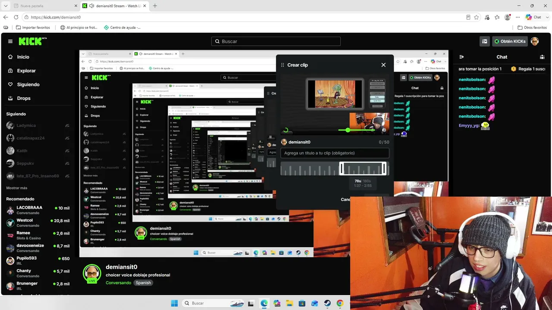The width and height of the screenshot is (552, 310).
Task: Close the Nueva pestaña tab
Action: pos(76,6)
